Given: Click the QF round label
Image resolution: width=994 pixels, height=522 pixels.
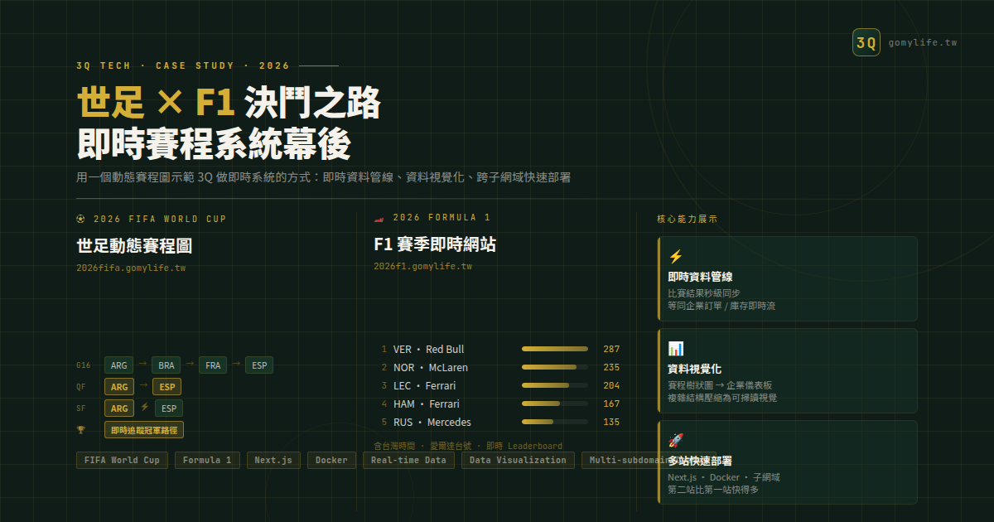Looking at the screenshot, I should point(81,387).
